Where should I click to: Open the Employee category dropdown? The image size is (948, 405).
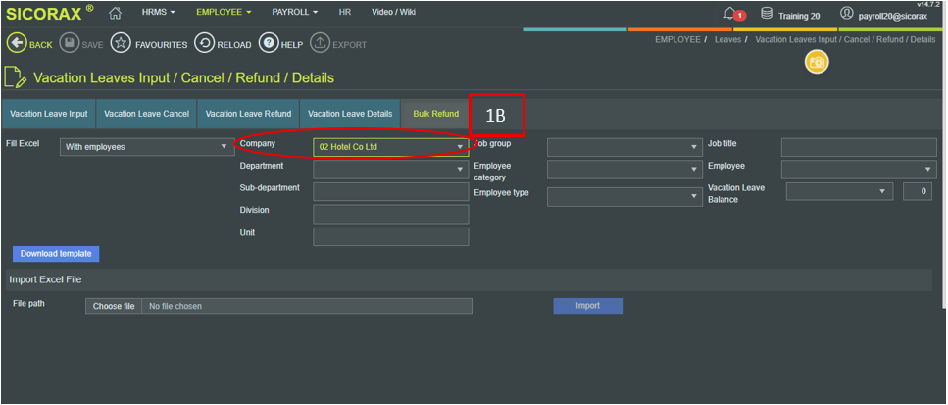(x=625, y=170)
